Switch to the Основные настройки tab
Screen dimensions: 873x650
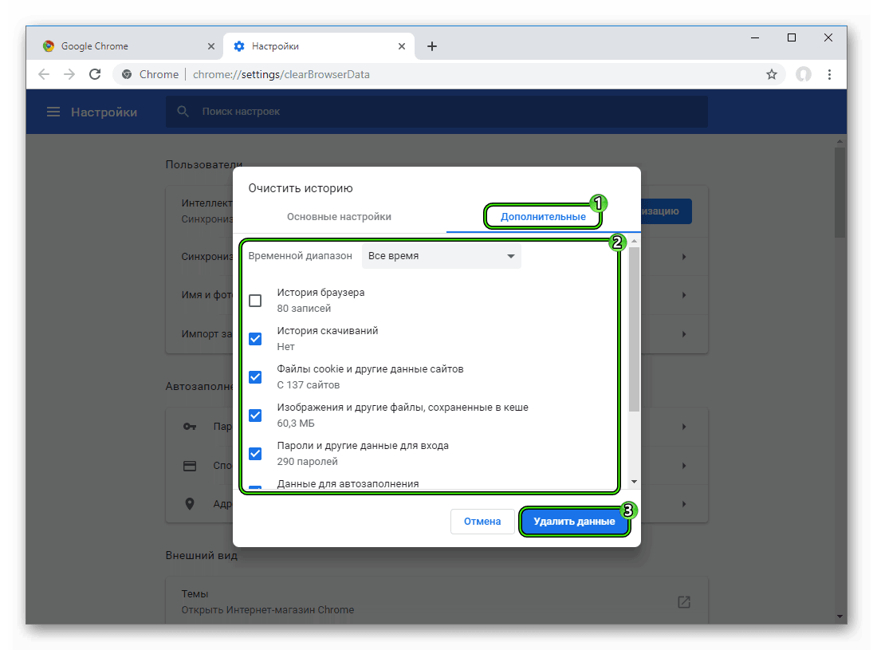coord(339,217)
